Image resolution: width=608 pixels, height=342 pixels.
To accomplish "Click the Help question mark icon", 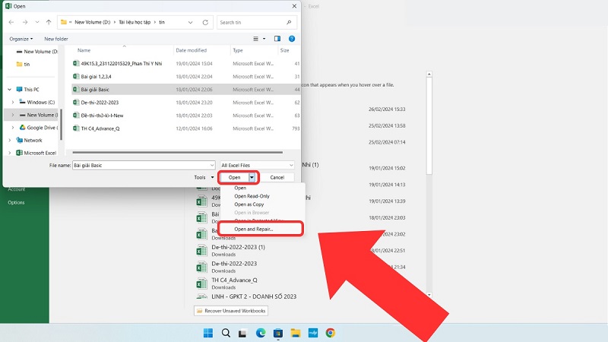I will click(293, 38).
